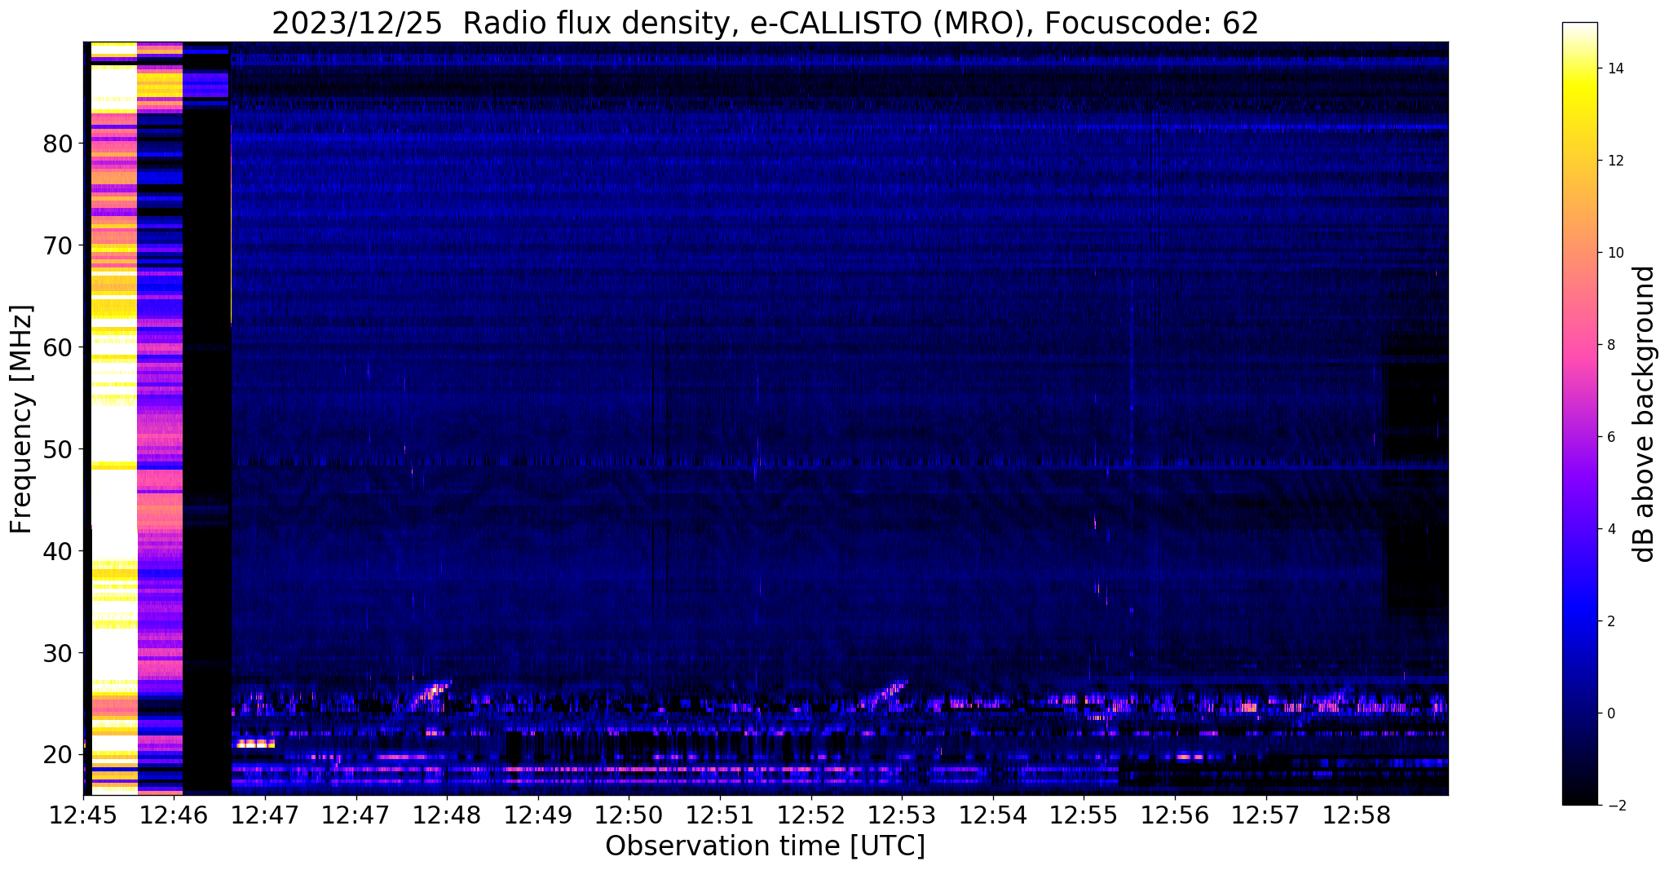Click the colorbar tick value 8
Image resolution: width=1669 pixels, height=870 pixels.
1610,345
